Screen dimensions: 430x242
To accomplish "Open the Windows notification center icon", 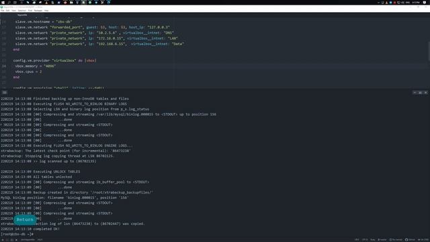I will coord(425,2).
